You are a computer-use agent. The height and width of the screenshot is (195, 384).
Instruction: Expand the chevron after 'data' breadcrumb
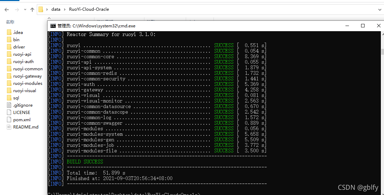coord(65,9)
